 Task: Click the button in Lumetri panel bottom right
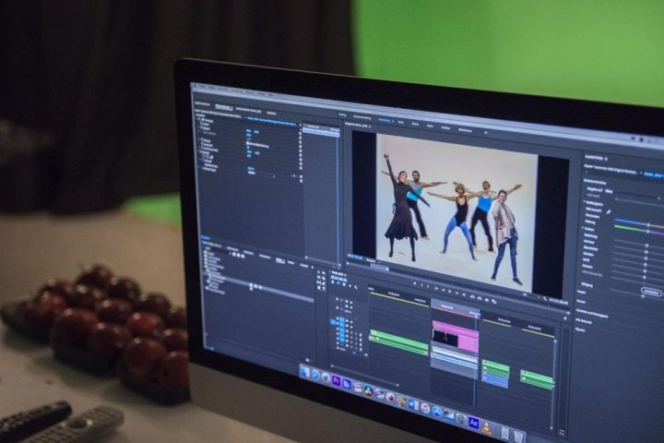[650, 292]
